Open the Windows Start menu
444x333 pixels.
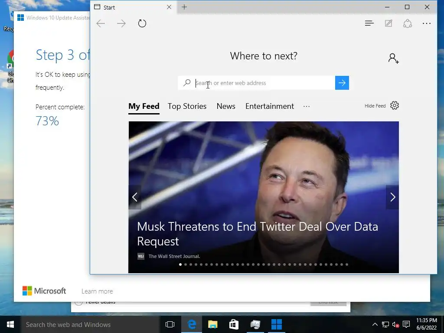tap(10, 324)
